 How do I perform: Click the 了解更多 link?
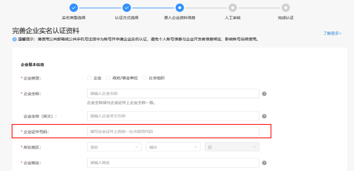coord(332,33)
